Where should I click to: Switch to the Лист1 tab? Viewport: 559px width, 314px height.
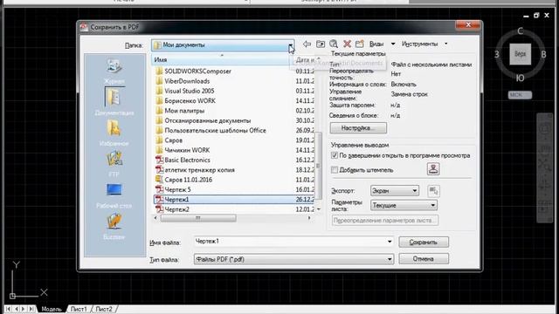point(79,309)
